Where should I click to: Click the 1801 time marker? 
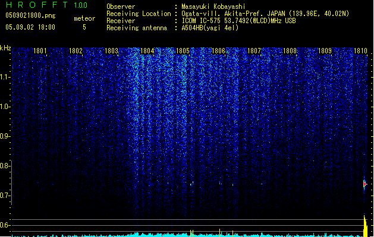40,51
